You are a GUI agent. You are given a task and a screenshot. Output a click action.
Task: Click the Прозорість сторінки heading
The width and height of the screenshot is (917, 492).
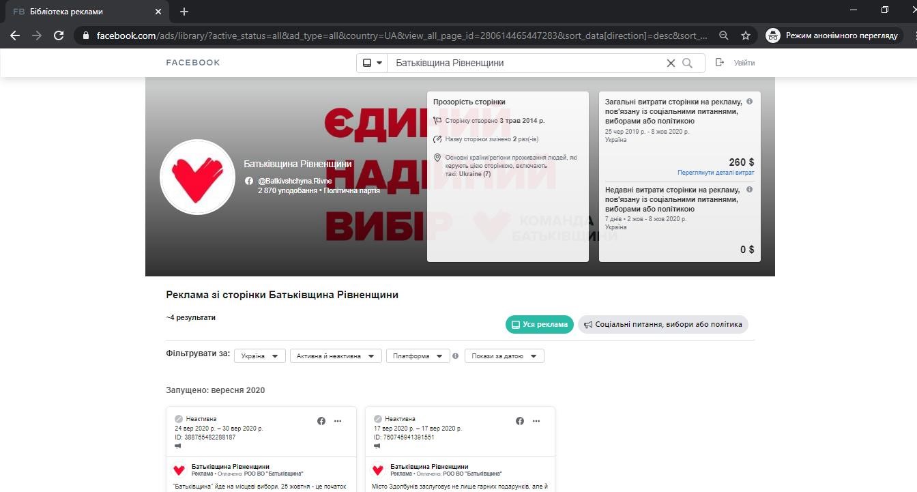(469, 102)
